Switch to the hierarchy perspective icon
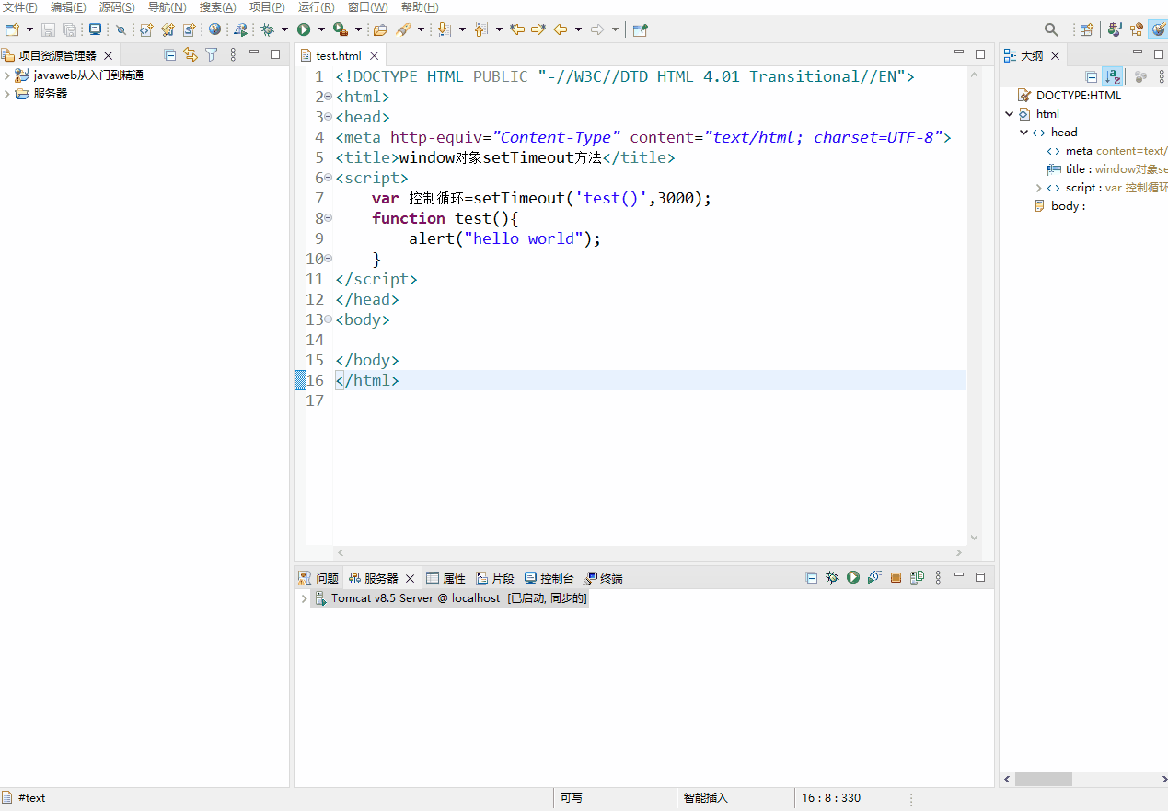Image resolution: width=1168 pixels, height=811 pixels. [x=1137, y=29]
